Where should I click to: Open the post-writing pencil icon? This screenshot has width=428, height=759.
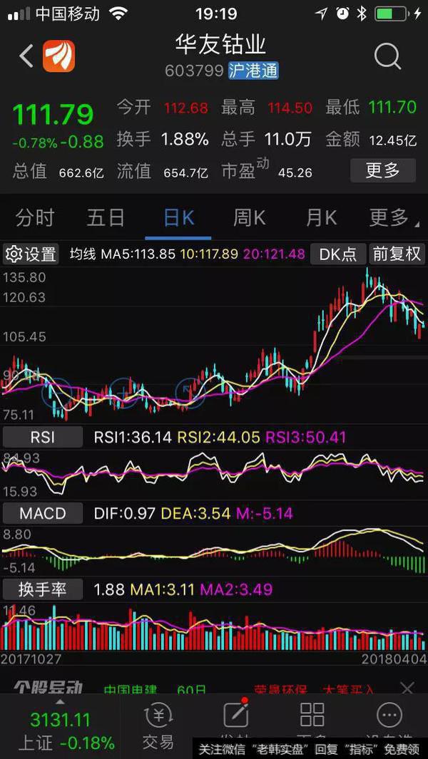click(x=236, y=716)
